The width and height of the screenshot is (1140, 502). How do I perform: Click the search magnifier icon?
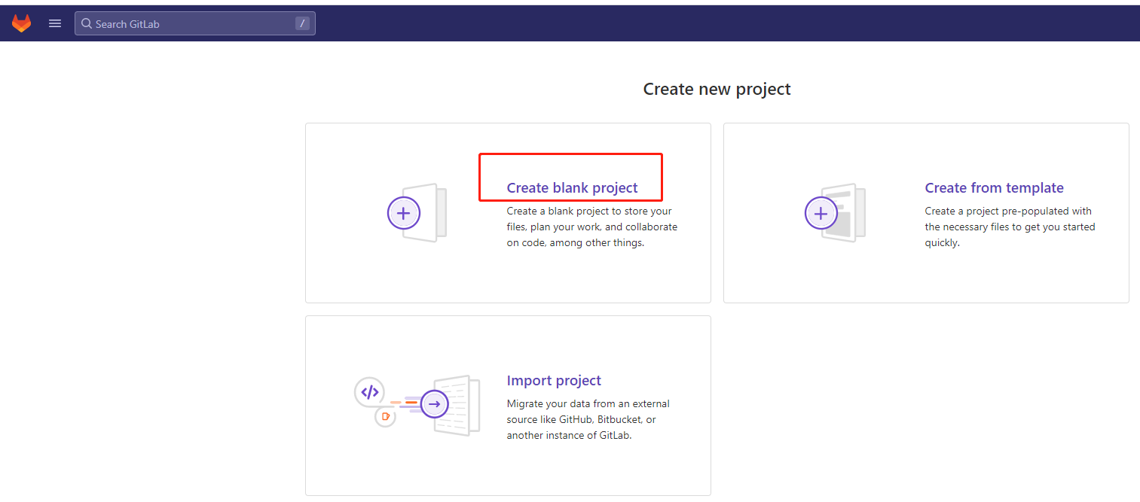pyautogui.click(x=87, y=23)
